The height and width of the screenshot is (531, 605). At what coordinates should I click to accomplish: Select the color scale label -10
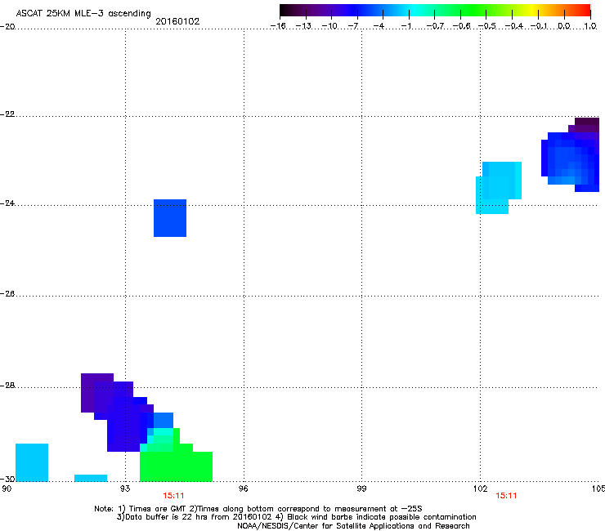click(329, 26)
